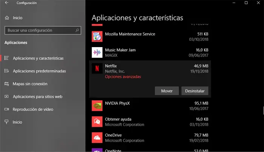Select the Netflix app name

pyautogui.click(x=111, y=66)
